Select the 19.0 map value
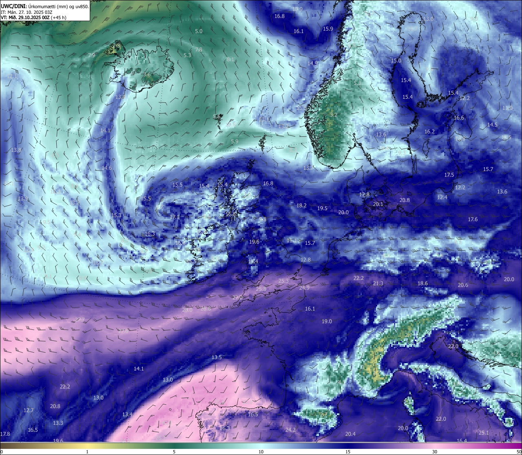Image resolution: width=522 pixels, height=455 pixels. (x=327, y=321)
